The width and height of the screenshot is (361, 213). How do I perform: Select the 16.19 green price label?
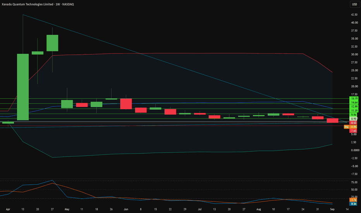[x=354, y=98]
